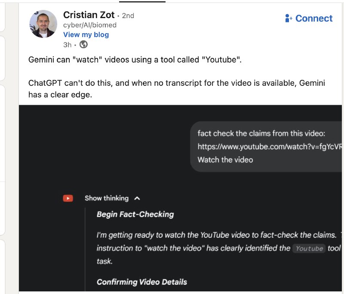Viewport: 344px width, 294px height.
Task: Select the Confirming Video Details heading
Action: coord(142,282)
